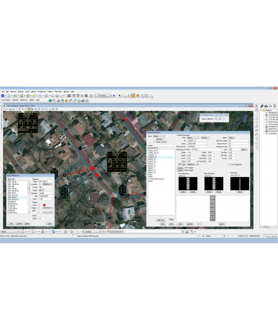Click the Front Elevation preview thumbnail

(x=188, y=184)
